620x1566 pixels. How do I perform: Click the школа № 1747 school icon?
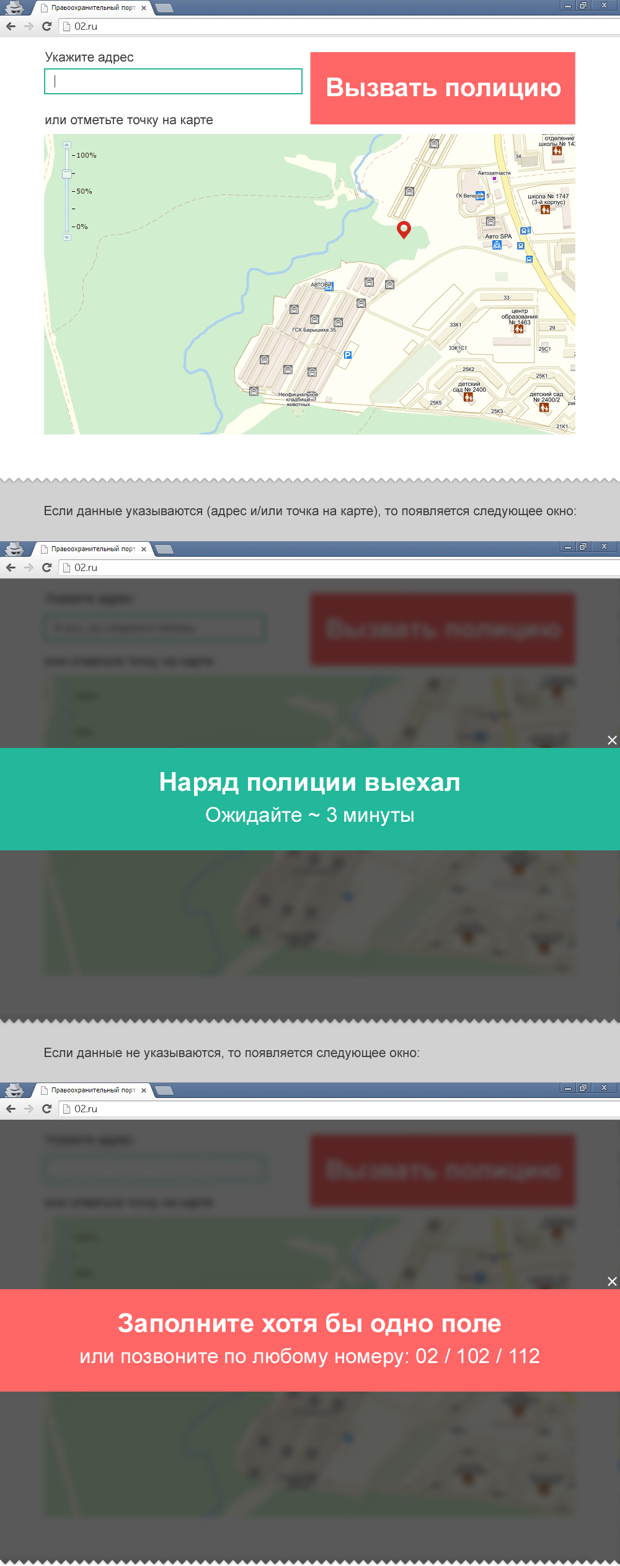tap(545, 210)
